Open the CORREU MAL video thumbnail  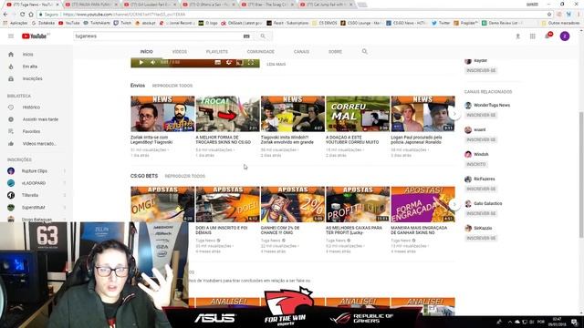[x=358, y=114]
